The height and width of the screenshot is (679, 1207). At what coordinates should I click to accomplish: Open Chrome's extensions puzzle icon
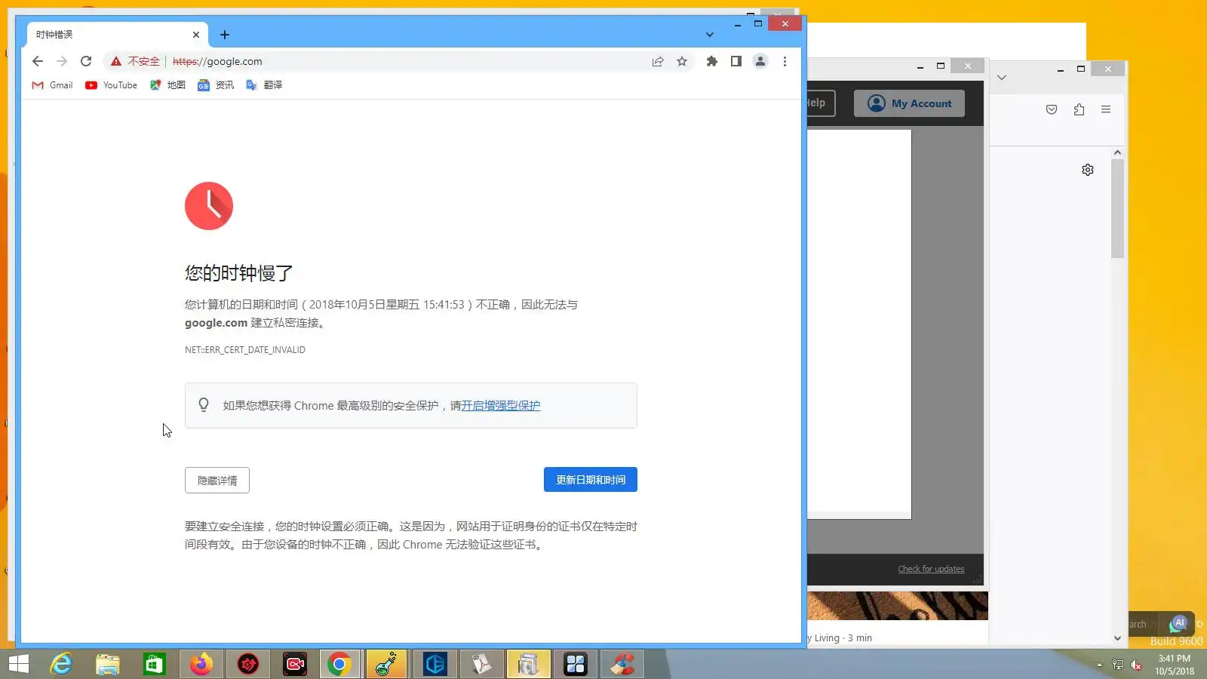tap(712, 61)
